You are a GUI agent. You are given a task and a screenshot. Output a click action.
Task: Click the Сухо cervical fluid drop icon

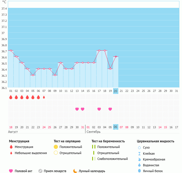click(x=139, y=147)
